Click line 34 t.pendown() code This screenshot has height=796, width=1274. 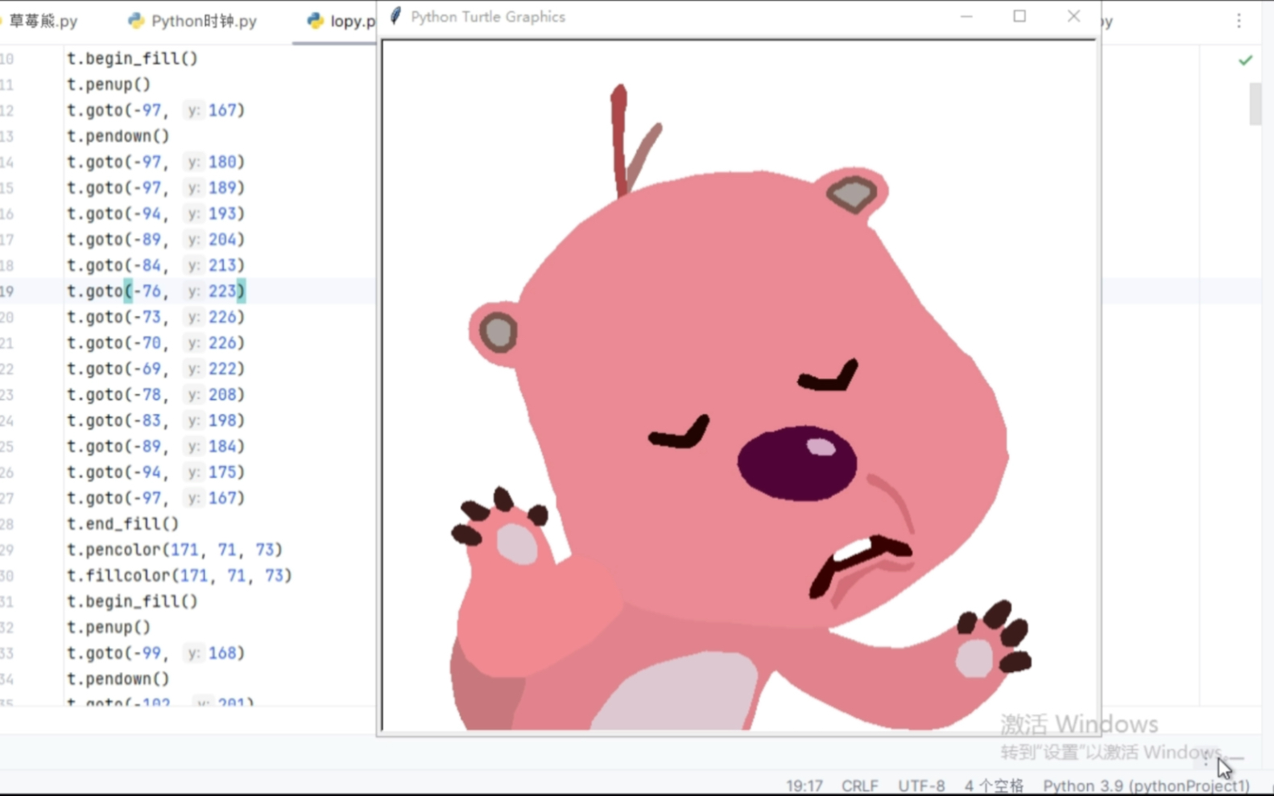[118, 678]
